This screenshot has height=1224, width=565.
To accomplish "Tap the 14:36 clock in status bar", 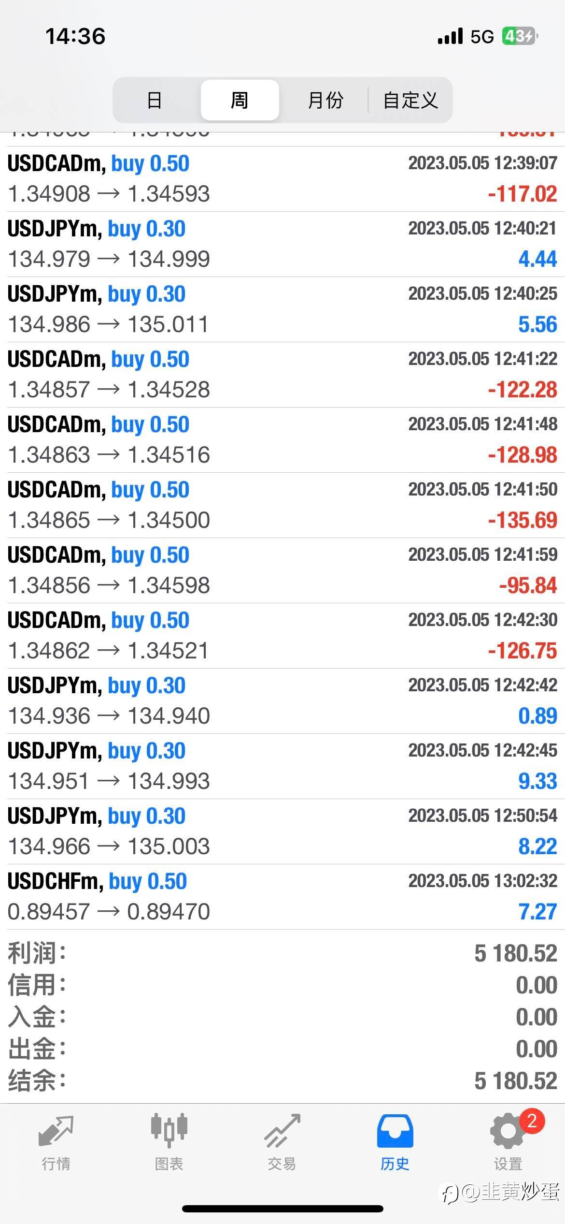I will [x=75, y=36].
